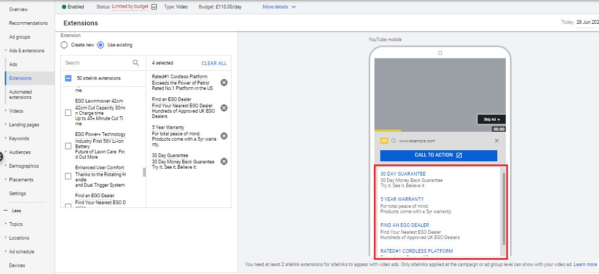The width and height of the screenshot is (599, 274).
Task: Click Limited by budget status
Action: coord(130,7)
